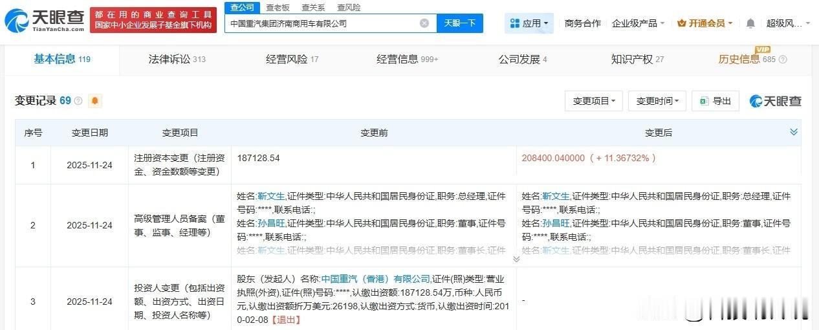The height and width of the screenshot is (330, 819).
Task: Select the 经营风险 17 tab
Action: 292,60
